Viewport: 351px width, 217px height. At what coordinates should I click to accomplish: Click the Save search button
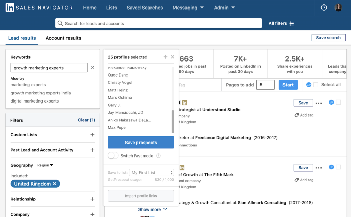click(x=328, y=38)
